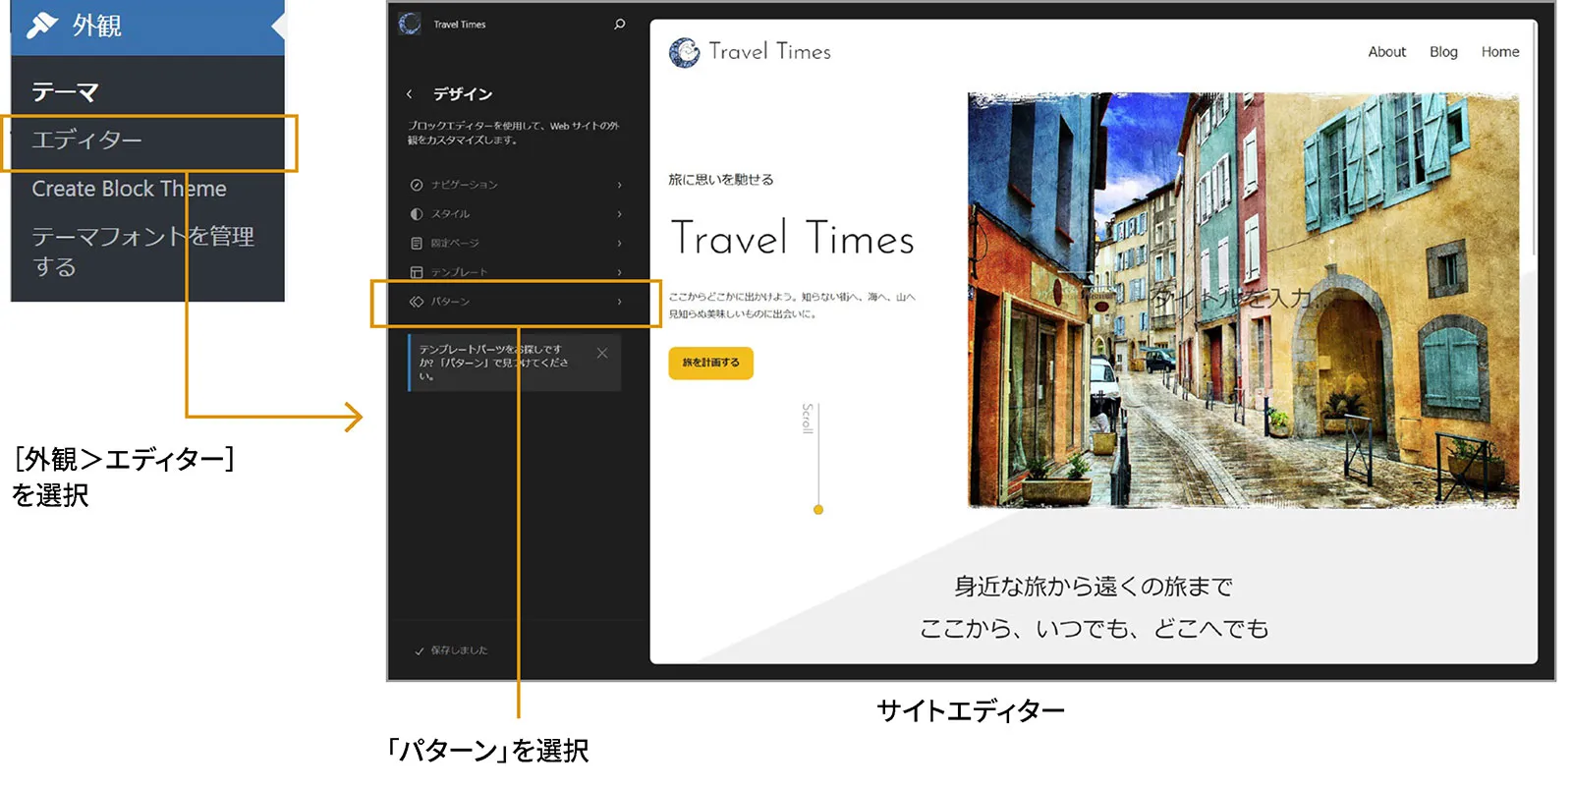Expand the 固定ページ row chevron
The height and width of the screenshot is (789, 1572).
coord(619,243)
